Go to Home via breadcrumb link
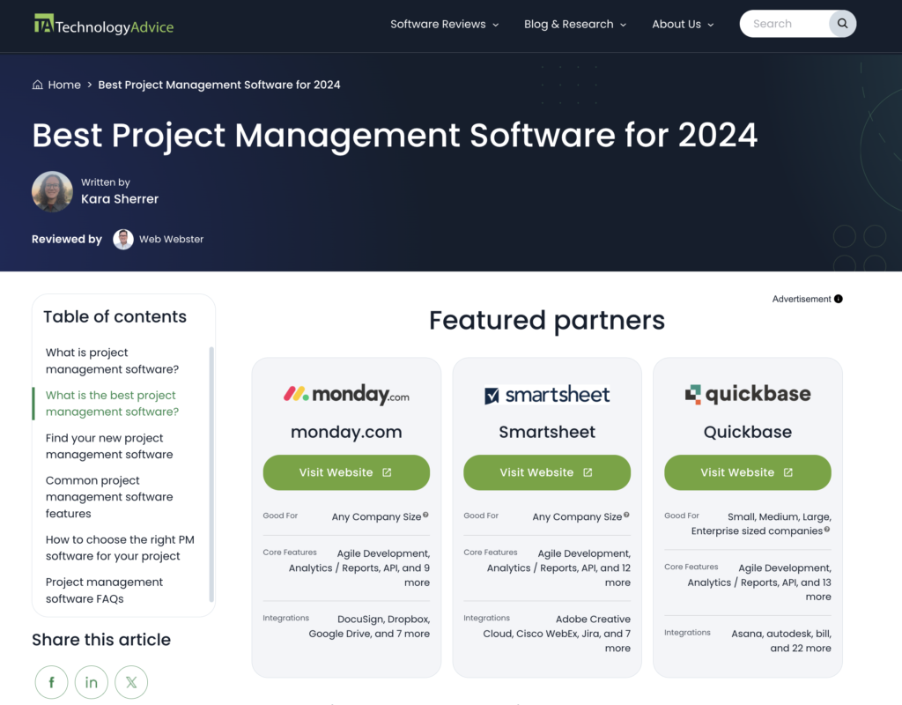 point(64,85)
